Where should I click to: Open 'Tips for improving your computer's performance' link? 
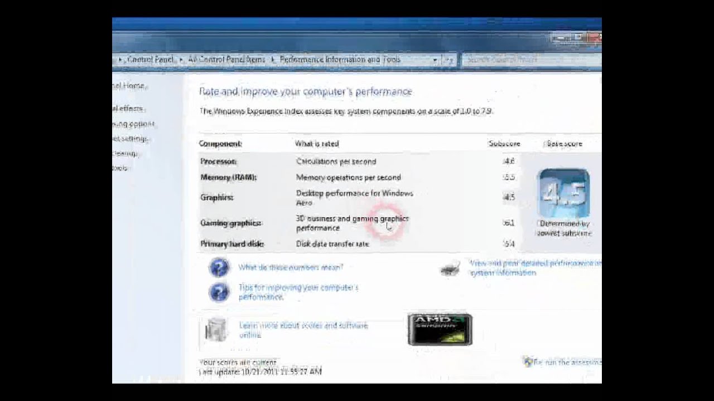[x=298, y=292]
